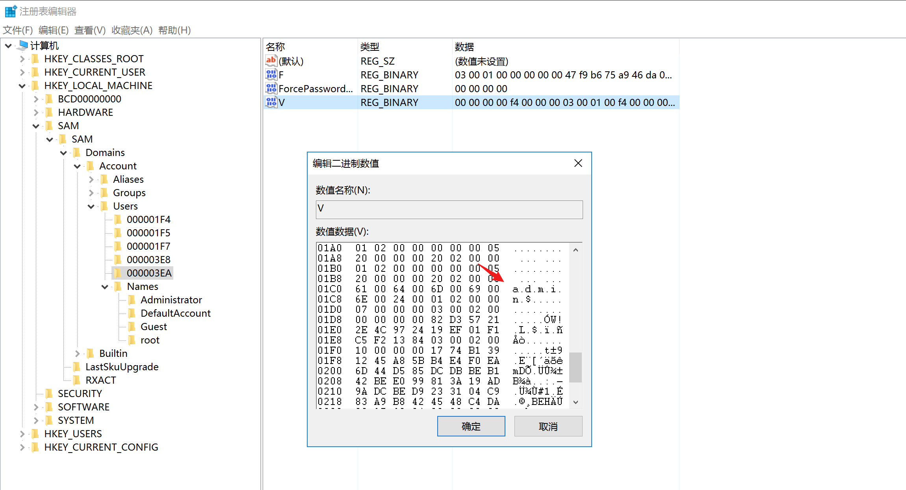Click the hex data scrollbar thumb
The width and height of the screenshot is (906, 490).
tap(576, 367)
